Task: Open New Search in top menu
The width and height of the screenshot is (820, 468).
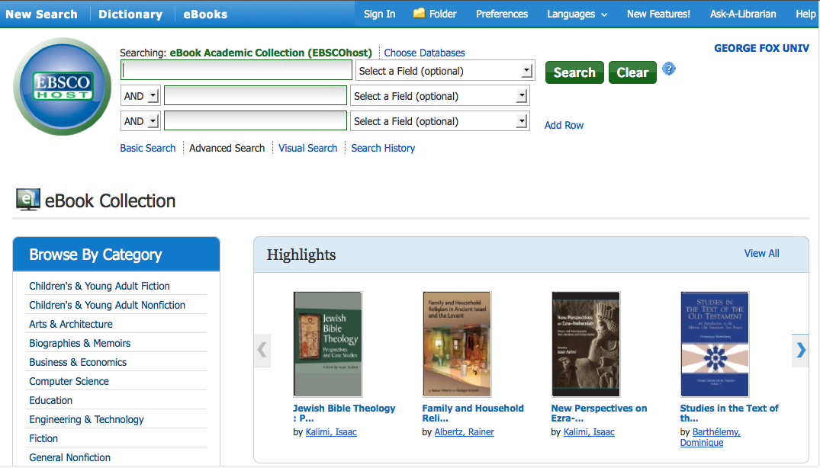Action: [41, 14]
